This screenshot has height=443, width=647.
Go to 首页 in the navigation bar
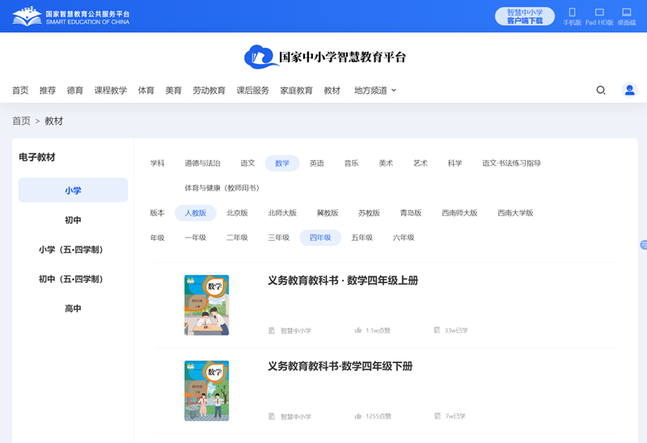20,91
